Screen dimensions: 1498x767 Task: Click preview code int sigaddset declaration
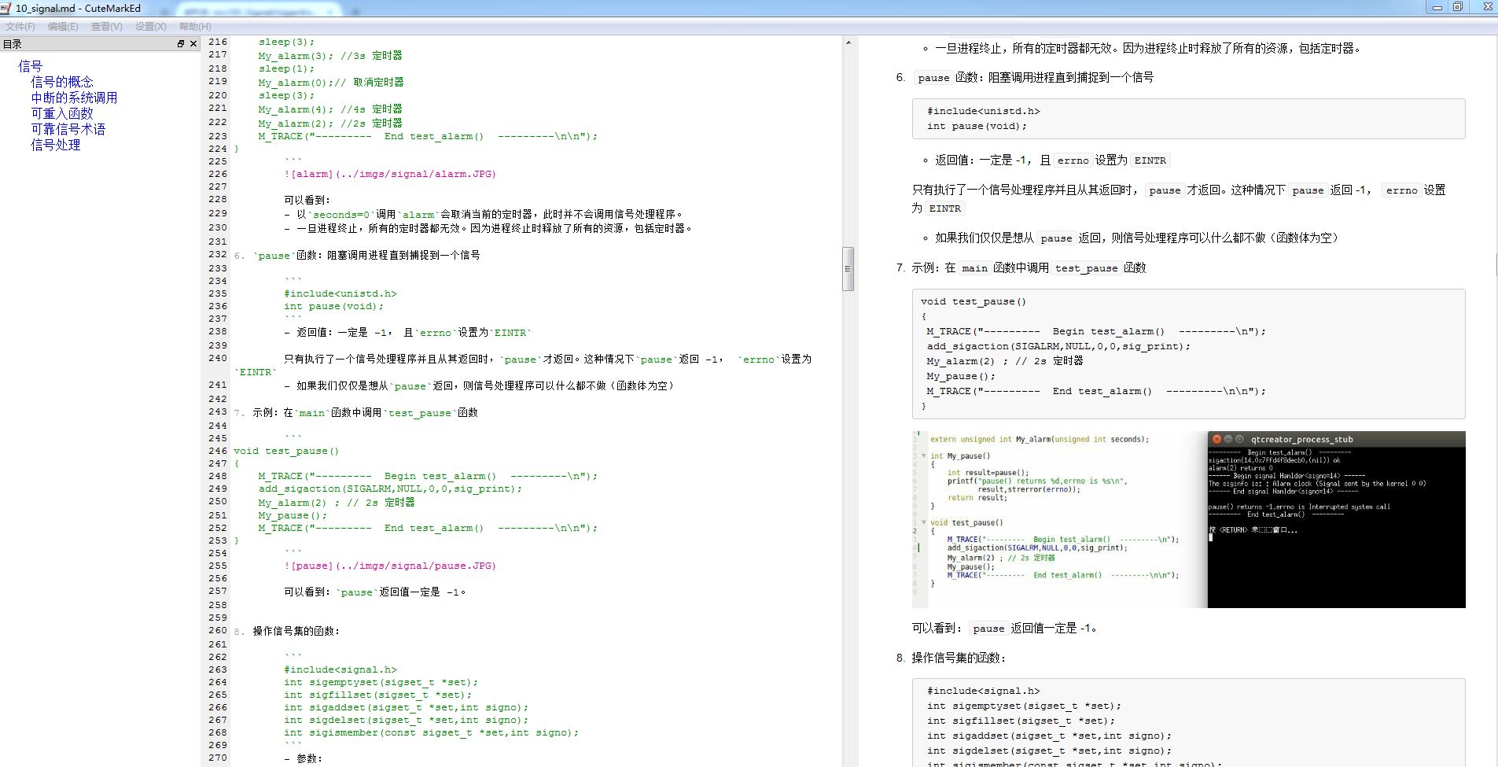(1049, 736)
